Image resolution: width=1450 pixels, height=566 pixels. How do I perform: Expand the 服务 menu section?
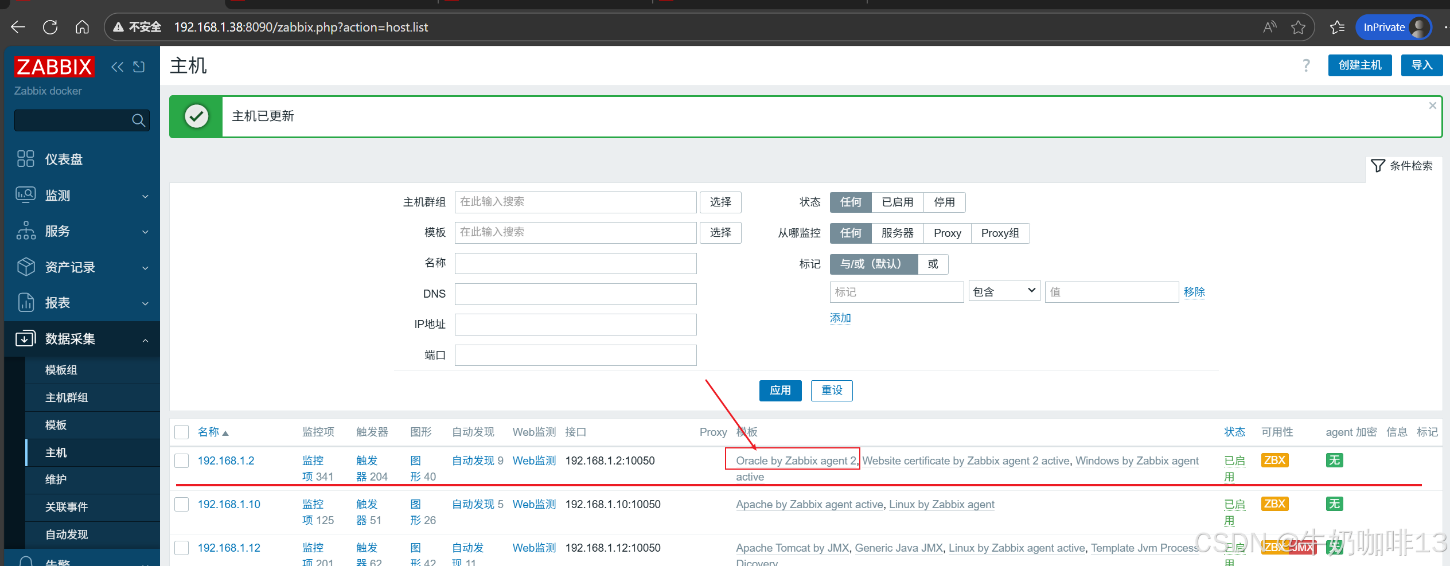tap(82, 231)
